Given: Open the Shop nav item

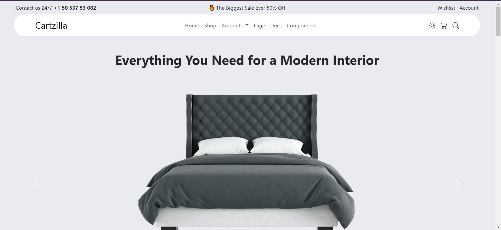Looking at the screenshot, I should coord(210,26).
